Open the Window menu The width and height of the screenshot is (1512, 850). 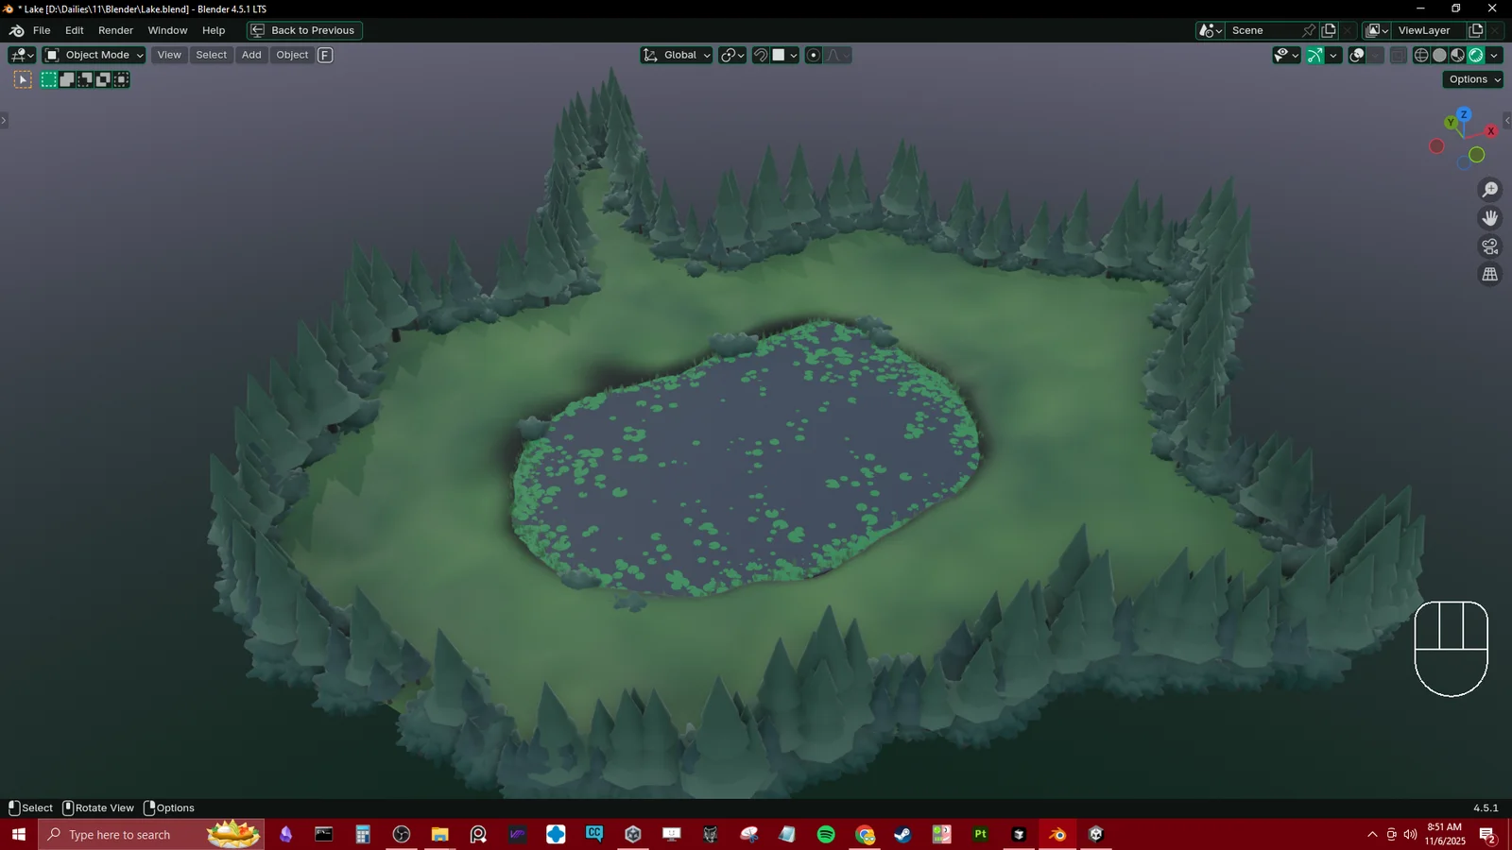167,29
